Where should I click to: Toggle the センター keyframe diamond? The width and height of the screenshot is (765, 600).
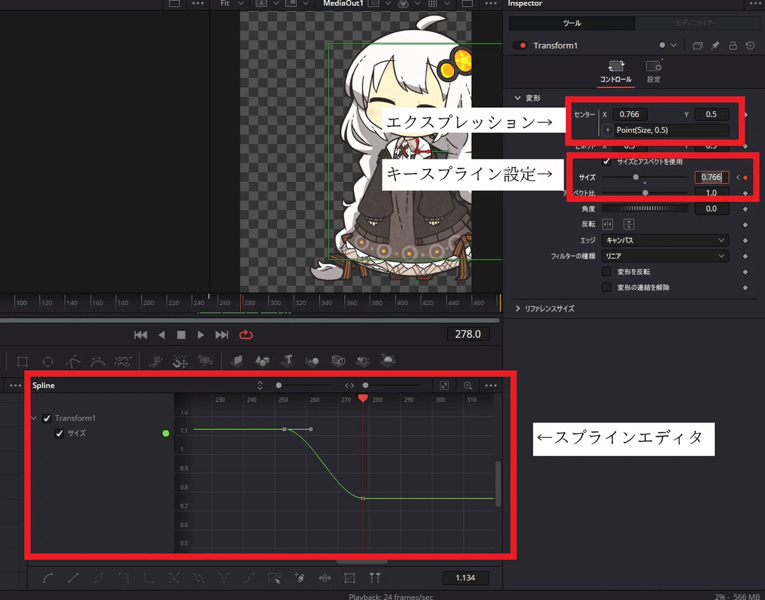[x=745, y=115]
